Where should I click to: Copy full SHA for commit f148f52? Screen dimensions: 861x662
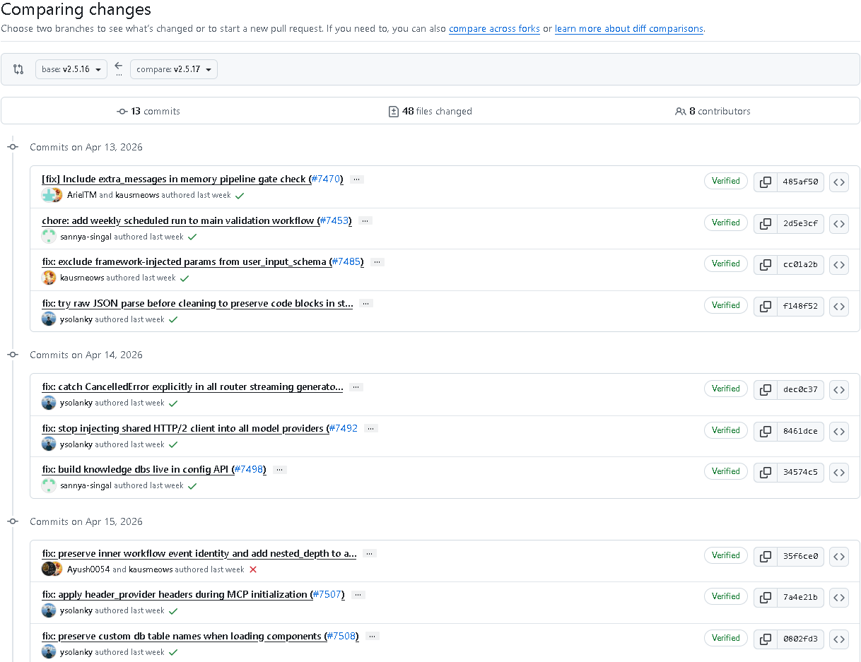pyautogui.click(x=765, y=306)
